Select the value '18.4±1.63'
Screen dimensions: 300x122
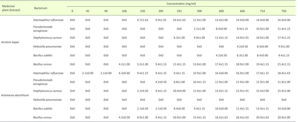284,73
